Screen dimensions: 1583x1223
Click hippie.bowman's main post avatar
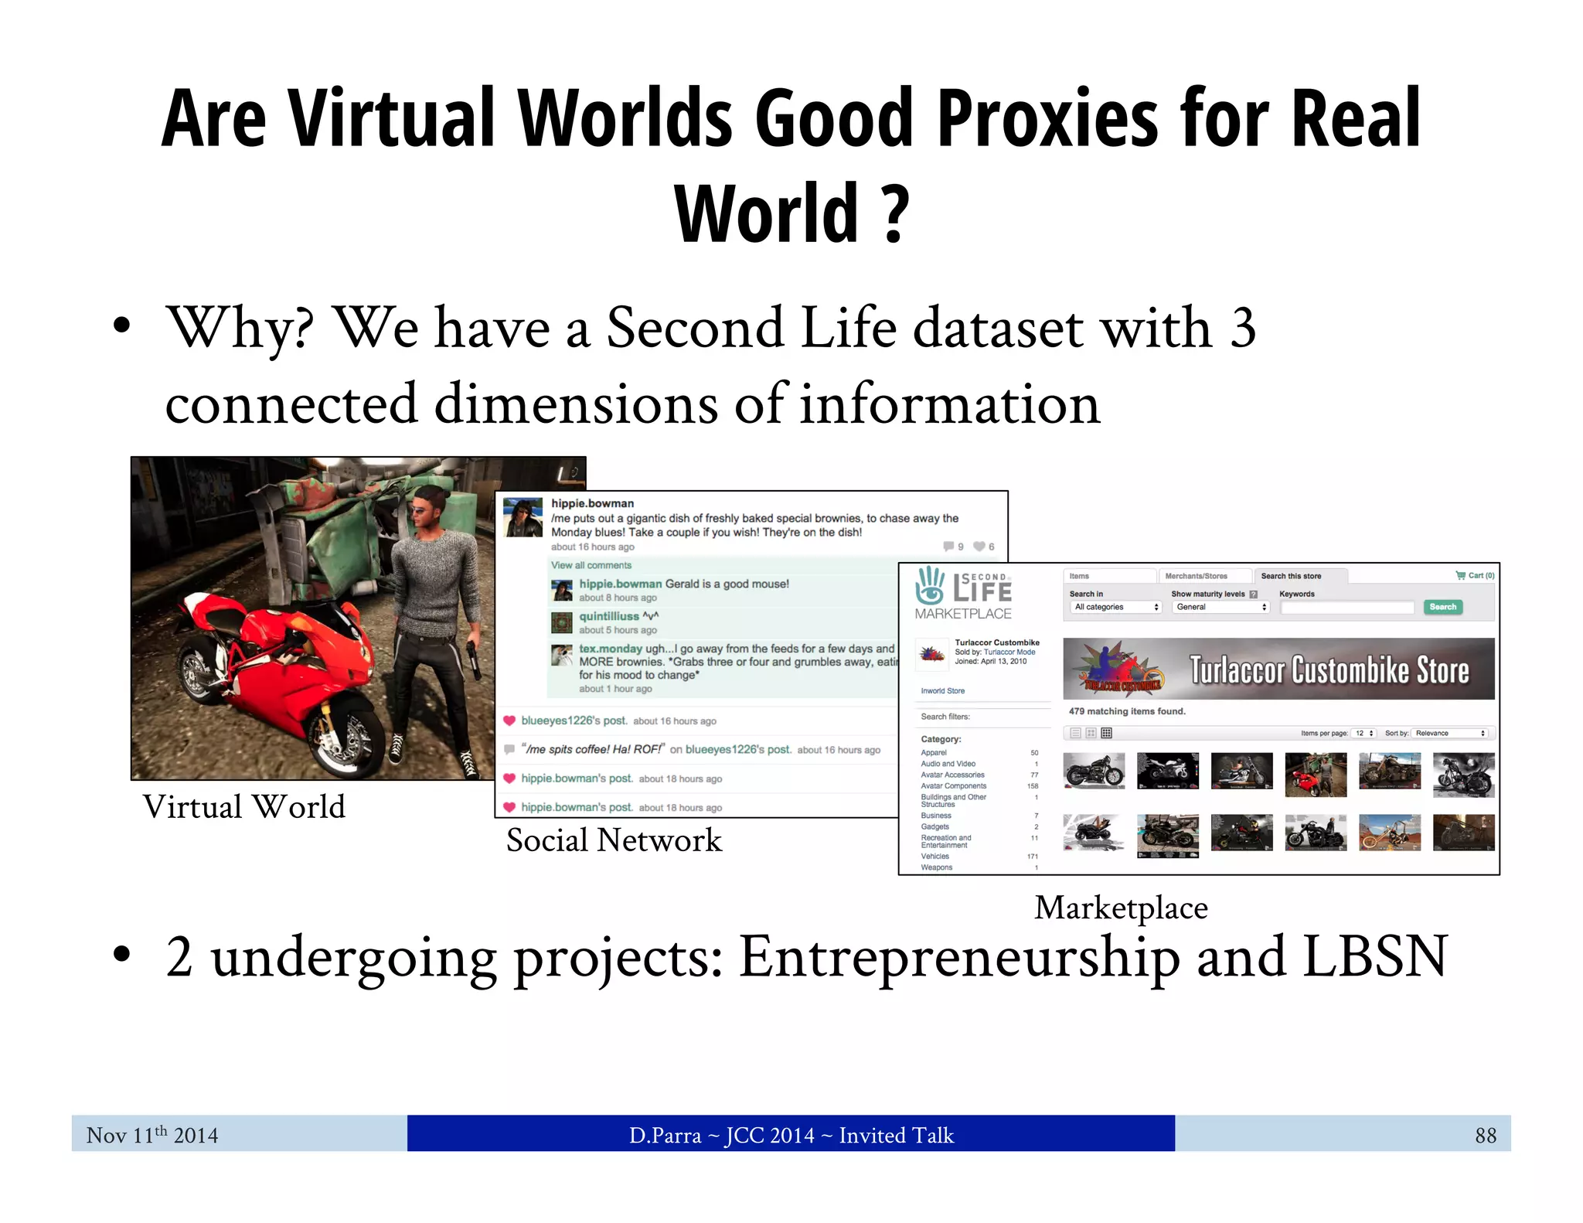coord(523,517)
